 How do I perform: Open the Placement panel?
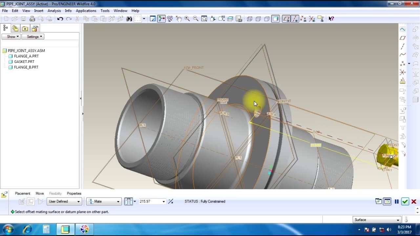[22, 193]
